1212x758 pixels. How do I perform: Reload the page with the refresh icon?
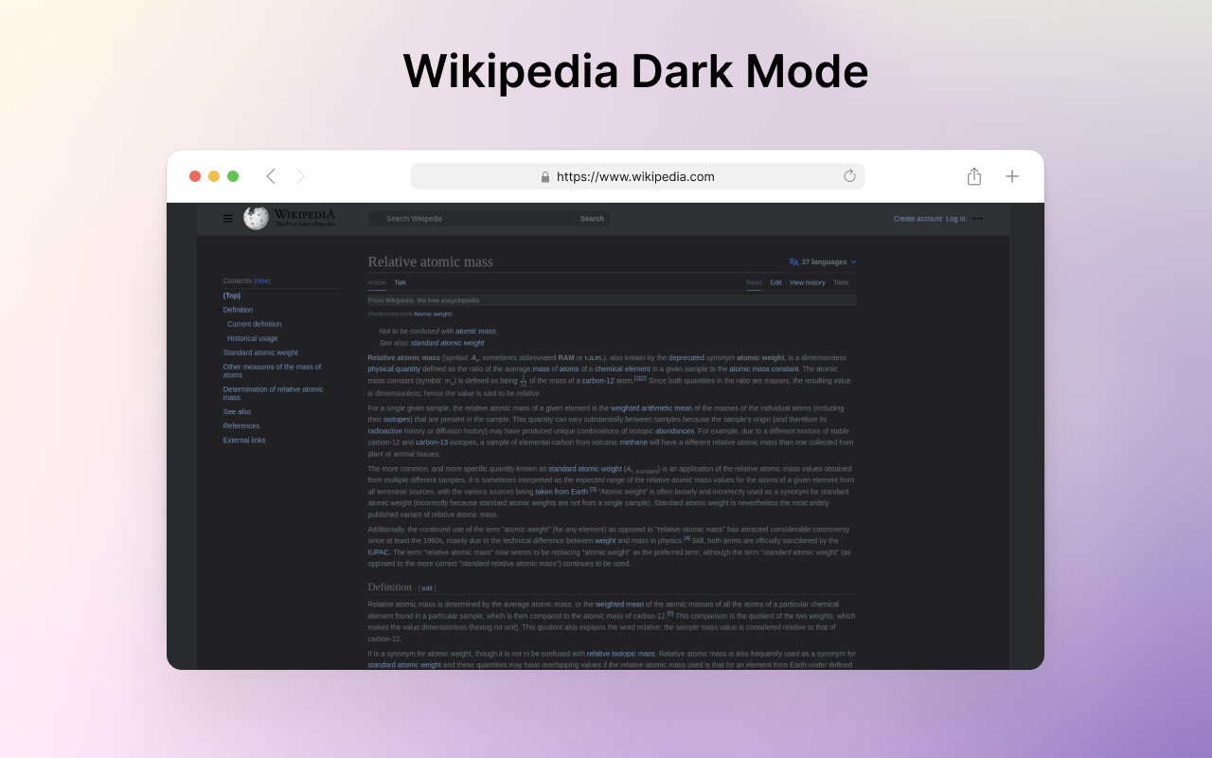[849, 175]
